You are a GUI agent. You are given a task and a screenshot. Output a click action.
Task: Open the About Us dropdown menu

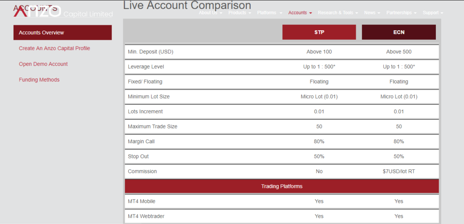click(210, 13)
